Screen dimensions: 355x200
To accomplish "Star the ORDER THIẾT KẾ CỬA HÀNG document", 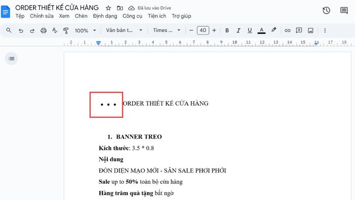I will (x=109, y=8).
